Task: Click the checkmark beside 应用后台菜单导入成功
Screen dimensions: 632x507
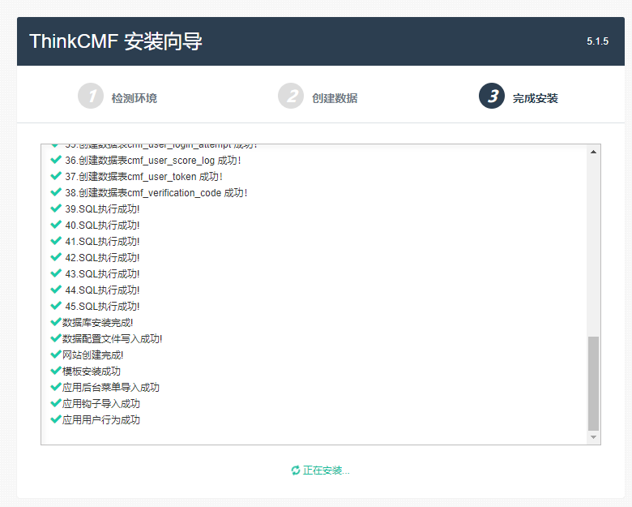Action: point(56,387)
